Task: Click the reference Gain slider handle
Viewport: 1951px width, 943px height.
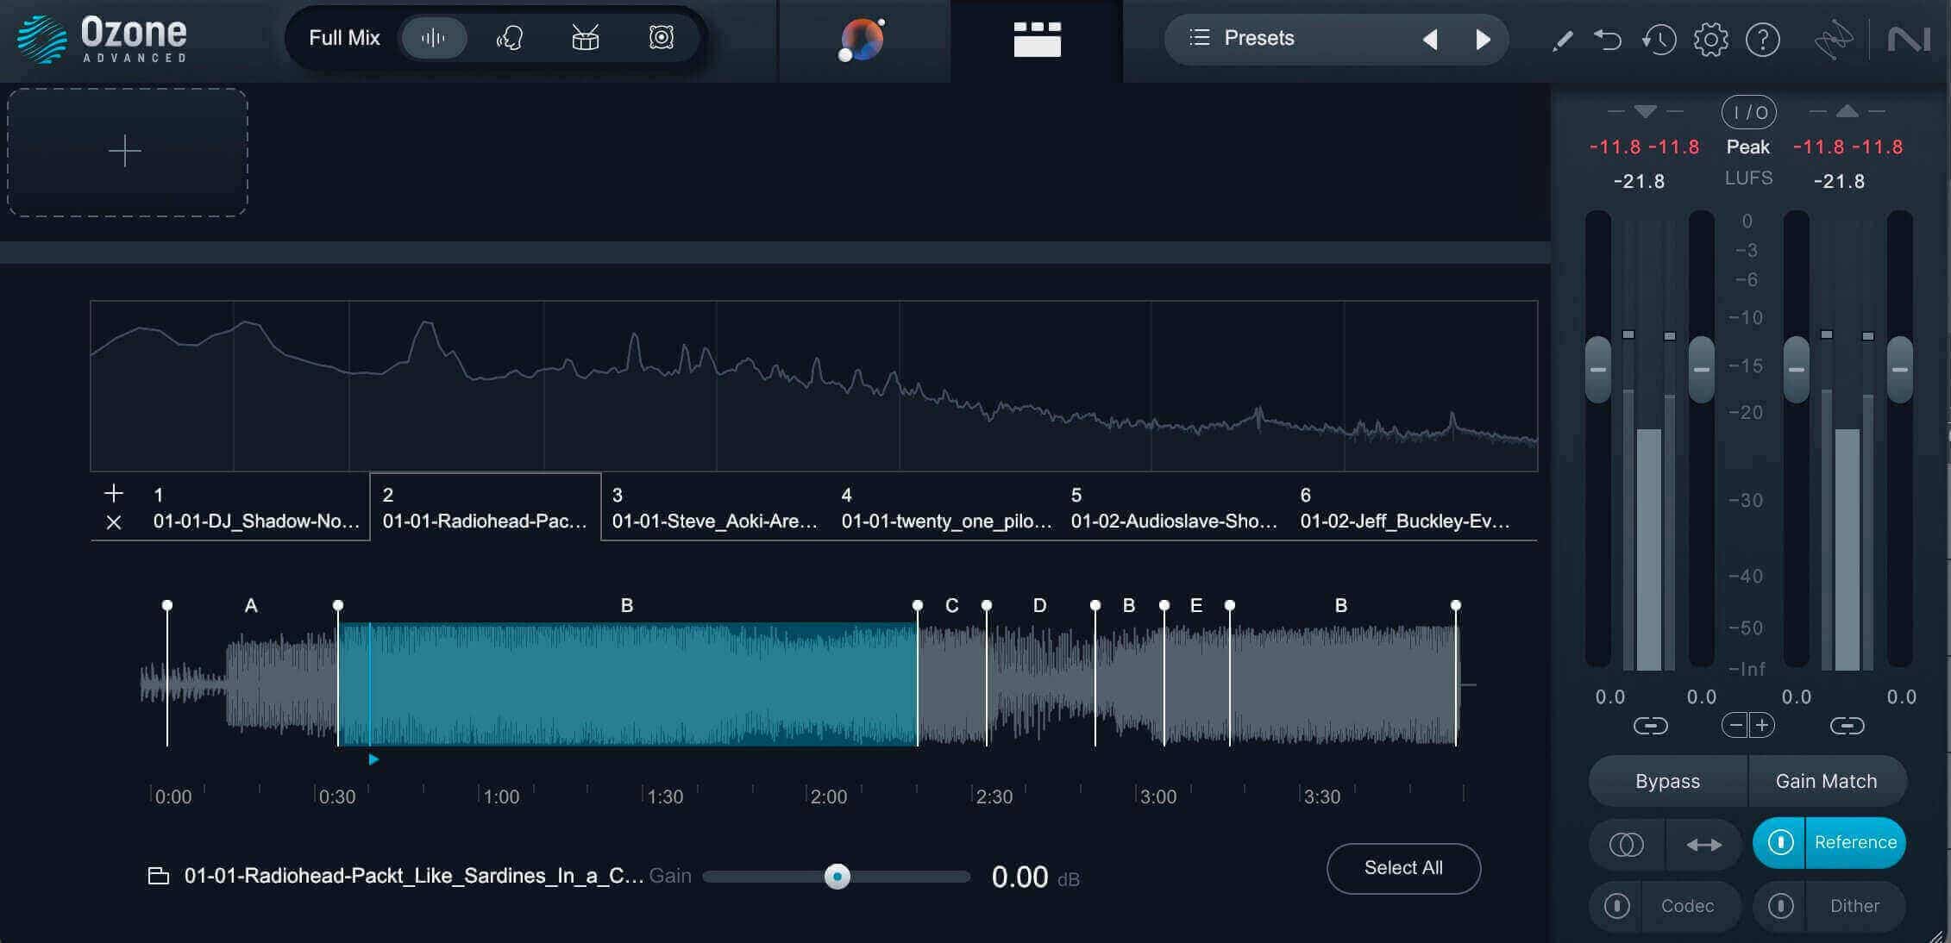Action: click(837, 877)
